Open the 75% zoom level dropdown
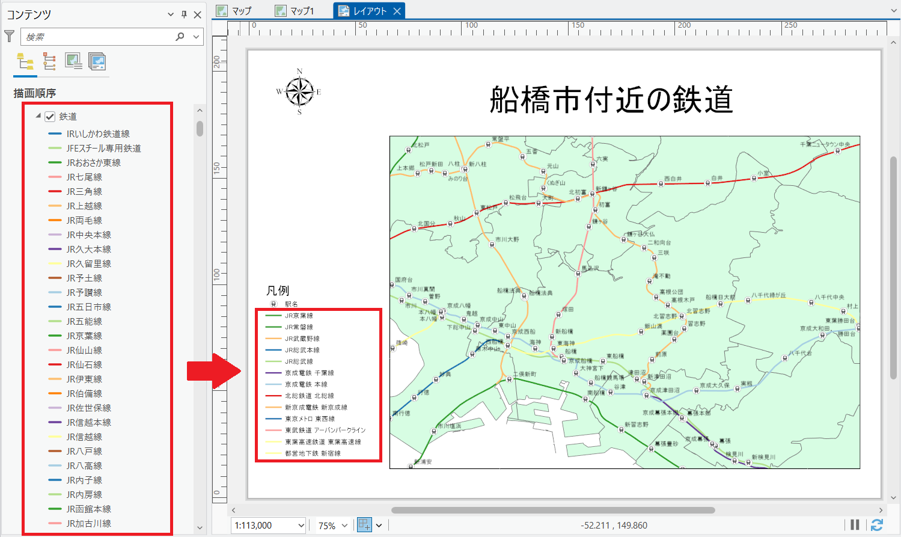The image size is (901, 537). click(345, 526)
